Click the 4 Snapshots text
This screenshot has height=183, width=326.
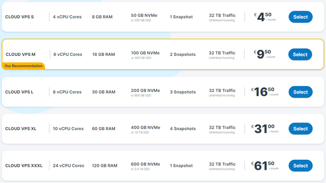183,129
